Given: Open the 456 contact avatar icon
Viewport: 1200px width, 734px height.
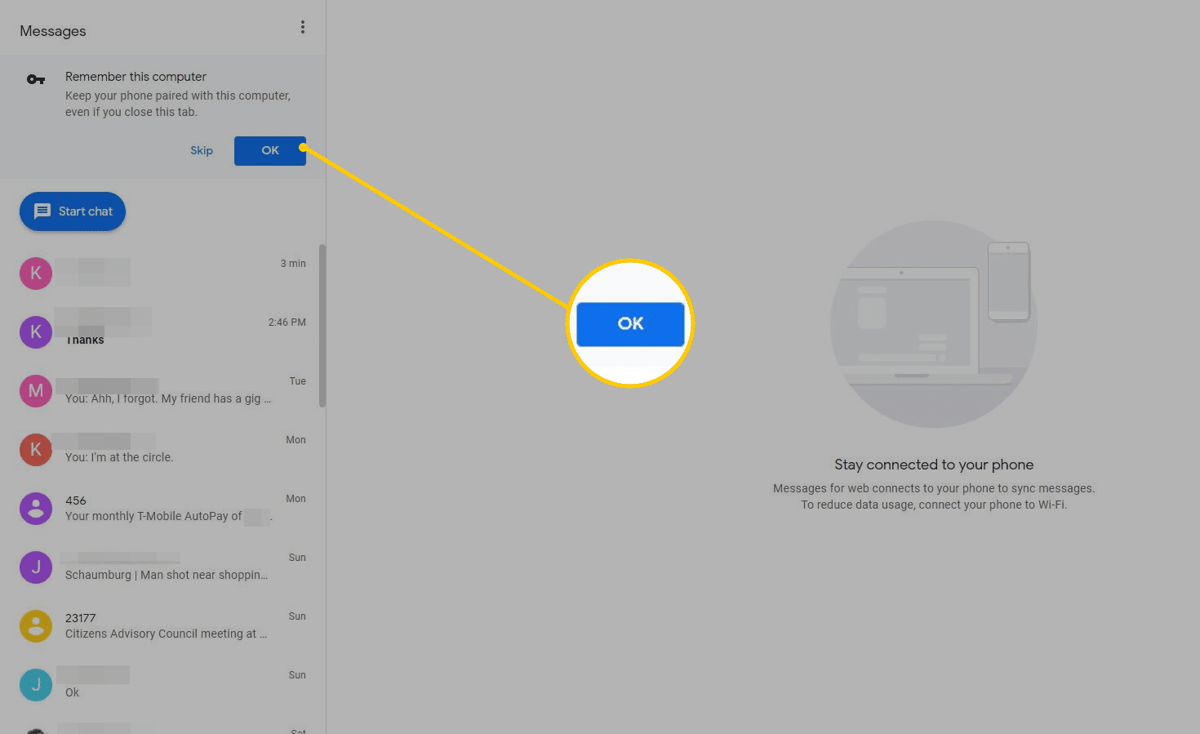Looking at the screenshot, I should tap(36, 508).
